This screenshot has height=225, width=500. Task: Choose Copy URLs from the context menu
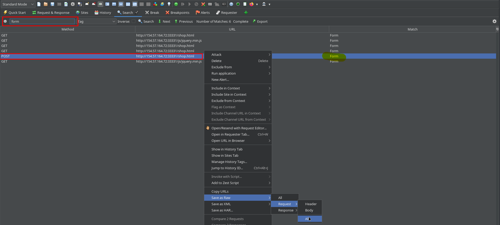(x=237, y=191)
